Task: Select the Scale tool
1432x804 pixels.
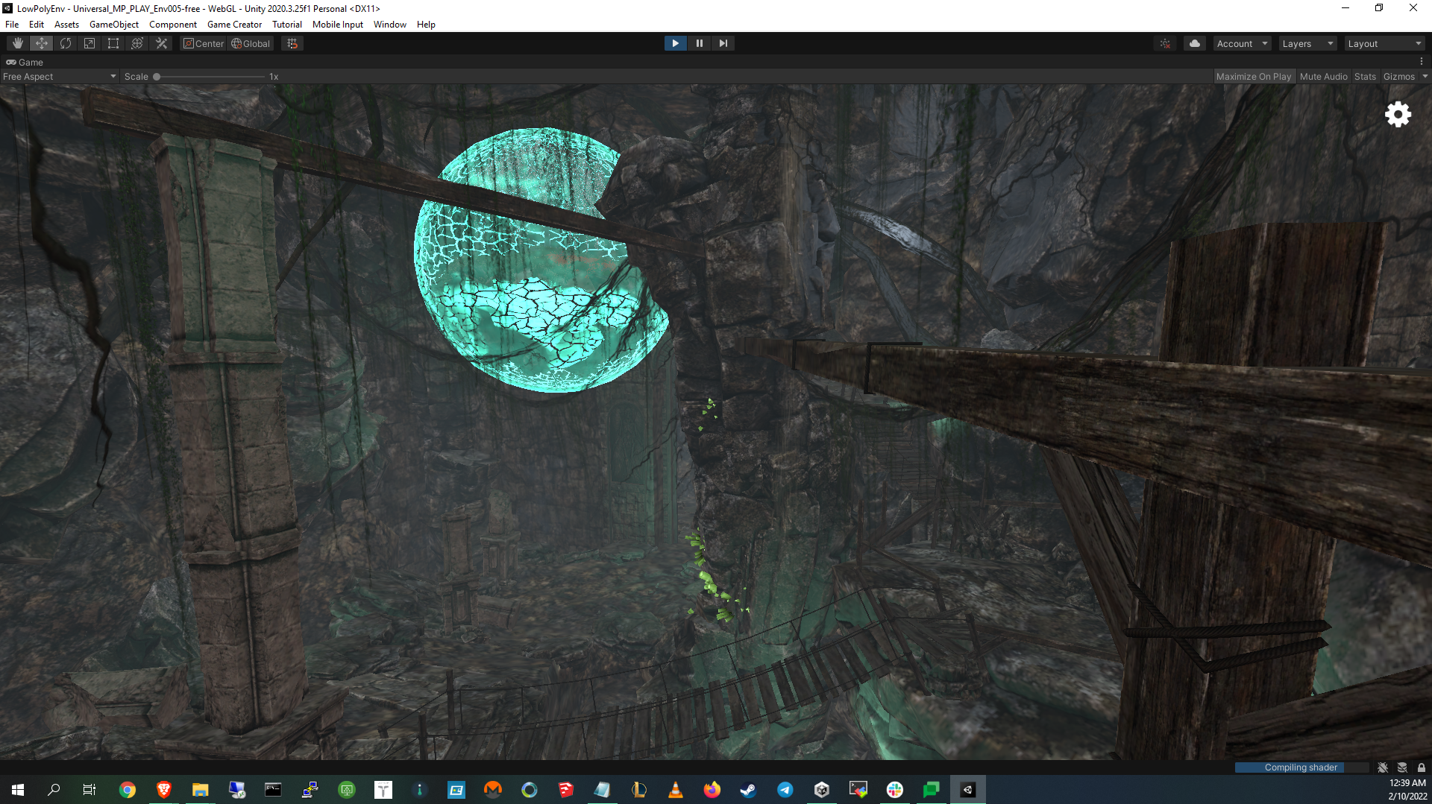Action: (89, 43)
